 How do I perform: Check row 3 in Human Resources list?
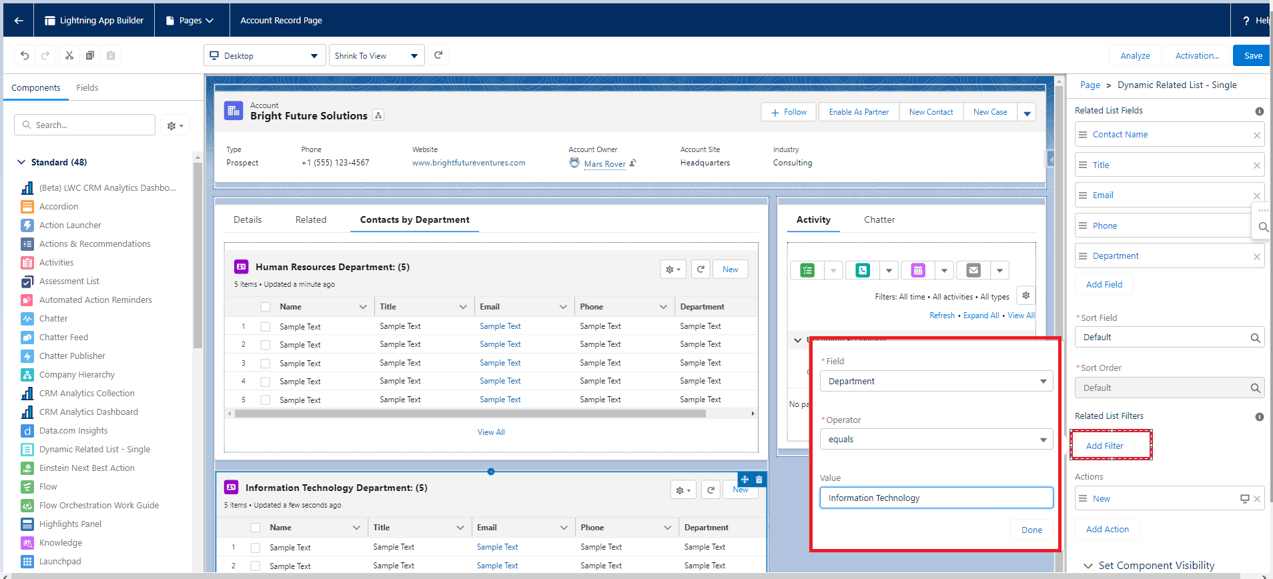click(266, 364)
